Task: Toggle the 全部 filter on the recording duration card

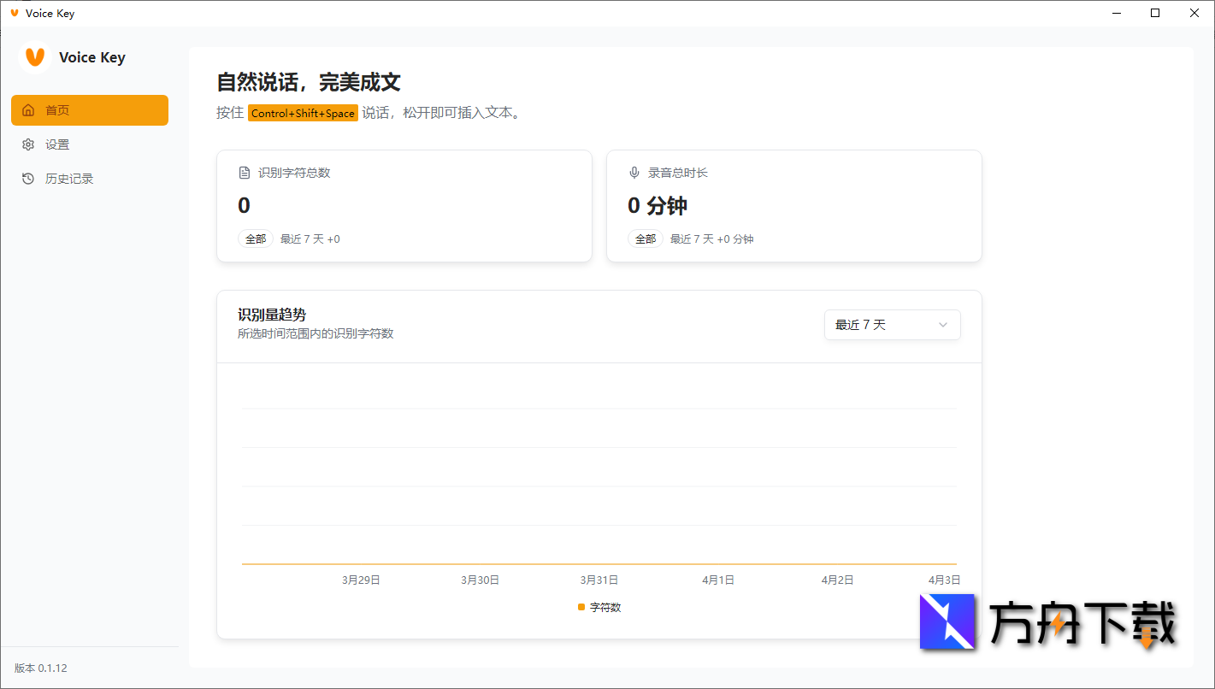Action: pos(646,238)
